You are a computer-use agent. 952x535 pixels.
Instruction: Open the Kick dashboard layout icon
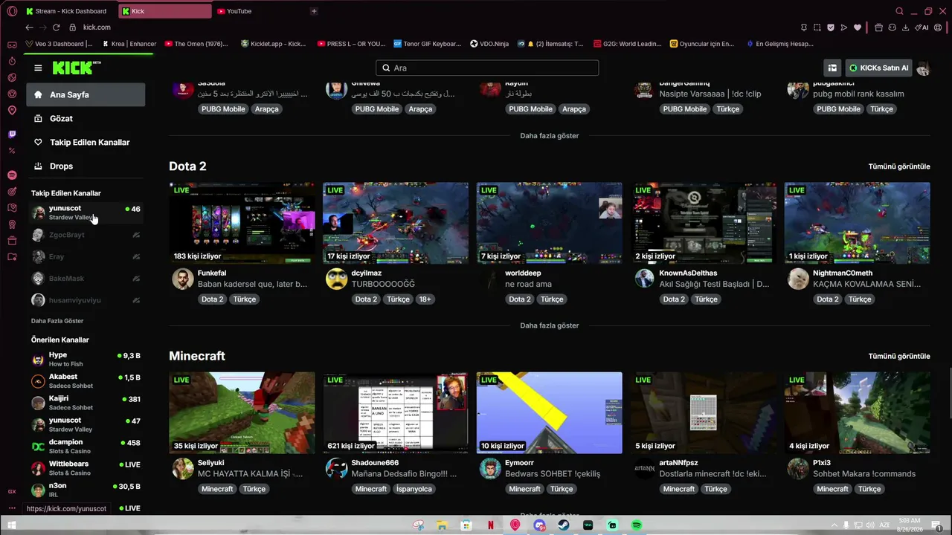pyautogui.click(x=832, y=68)
